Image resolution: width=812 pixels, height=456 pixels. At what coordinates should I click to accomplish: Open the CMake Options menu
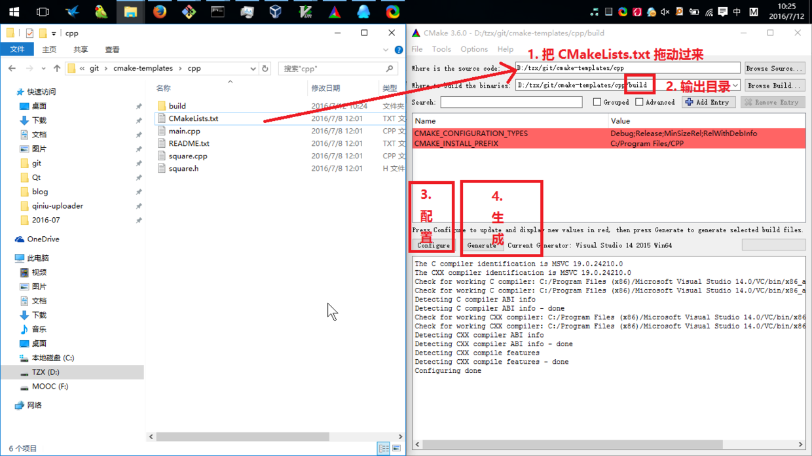coord(474,49)
